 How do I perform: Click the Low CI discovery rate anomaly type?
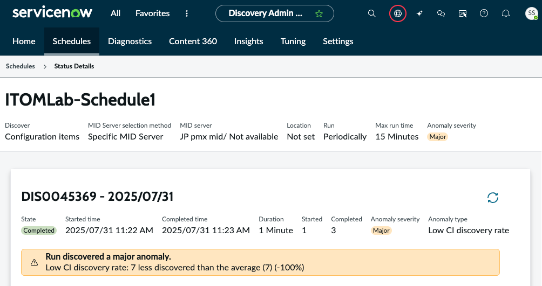tap(469, 231)
